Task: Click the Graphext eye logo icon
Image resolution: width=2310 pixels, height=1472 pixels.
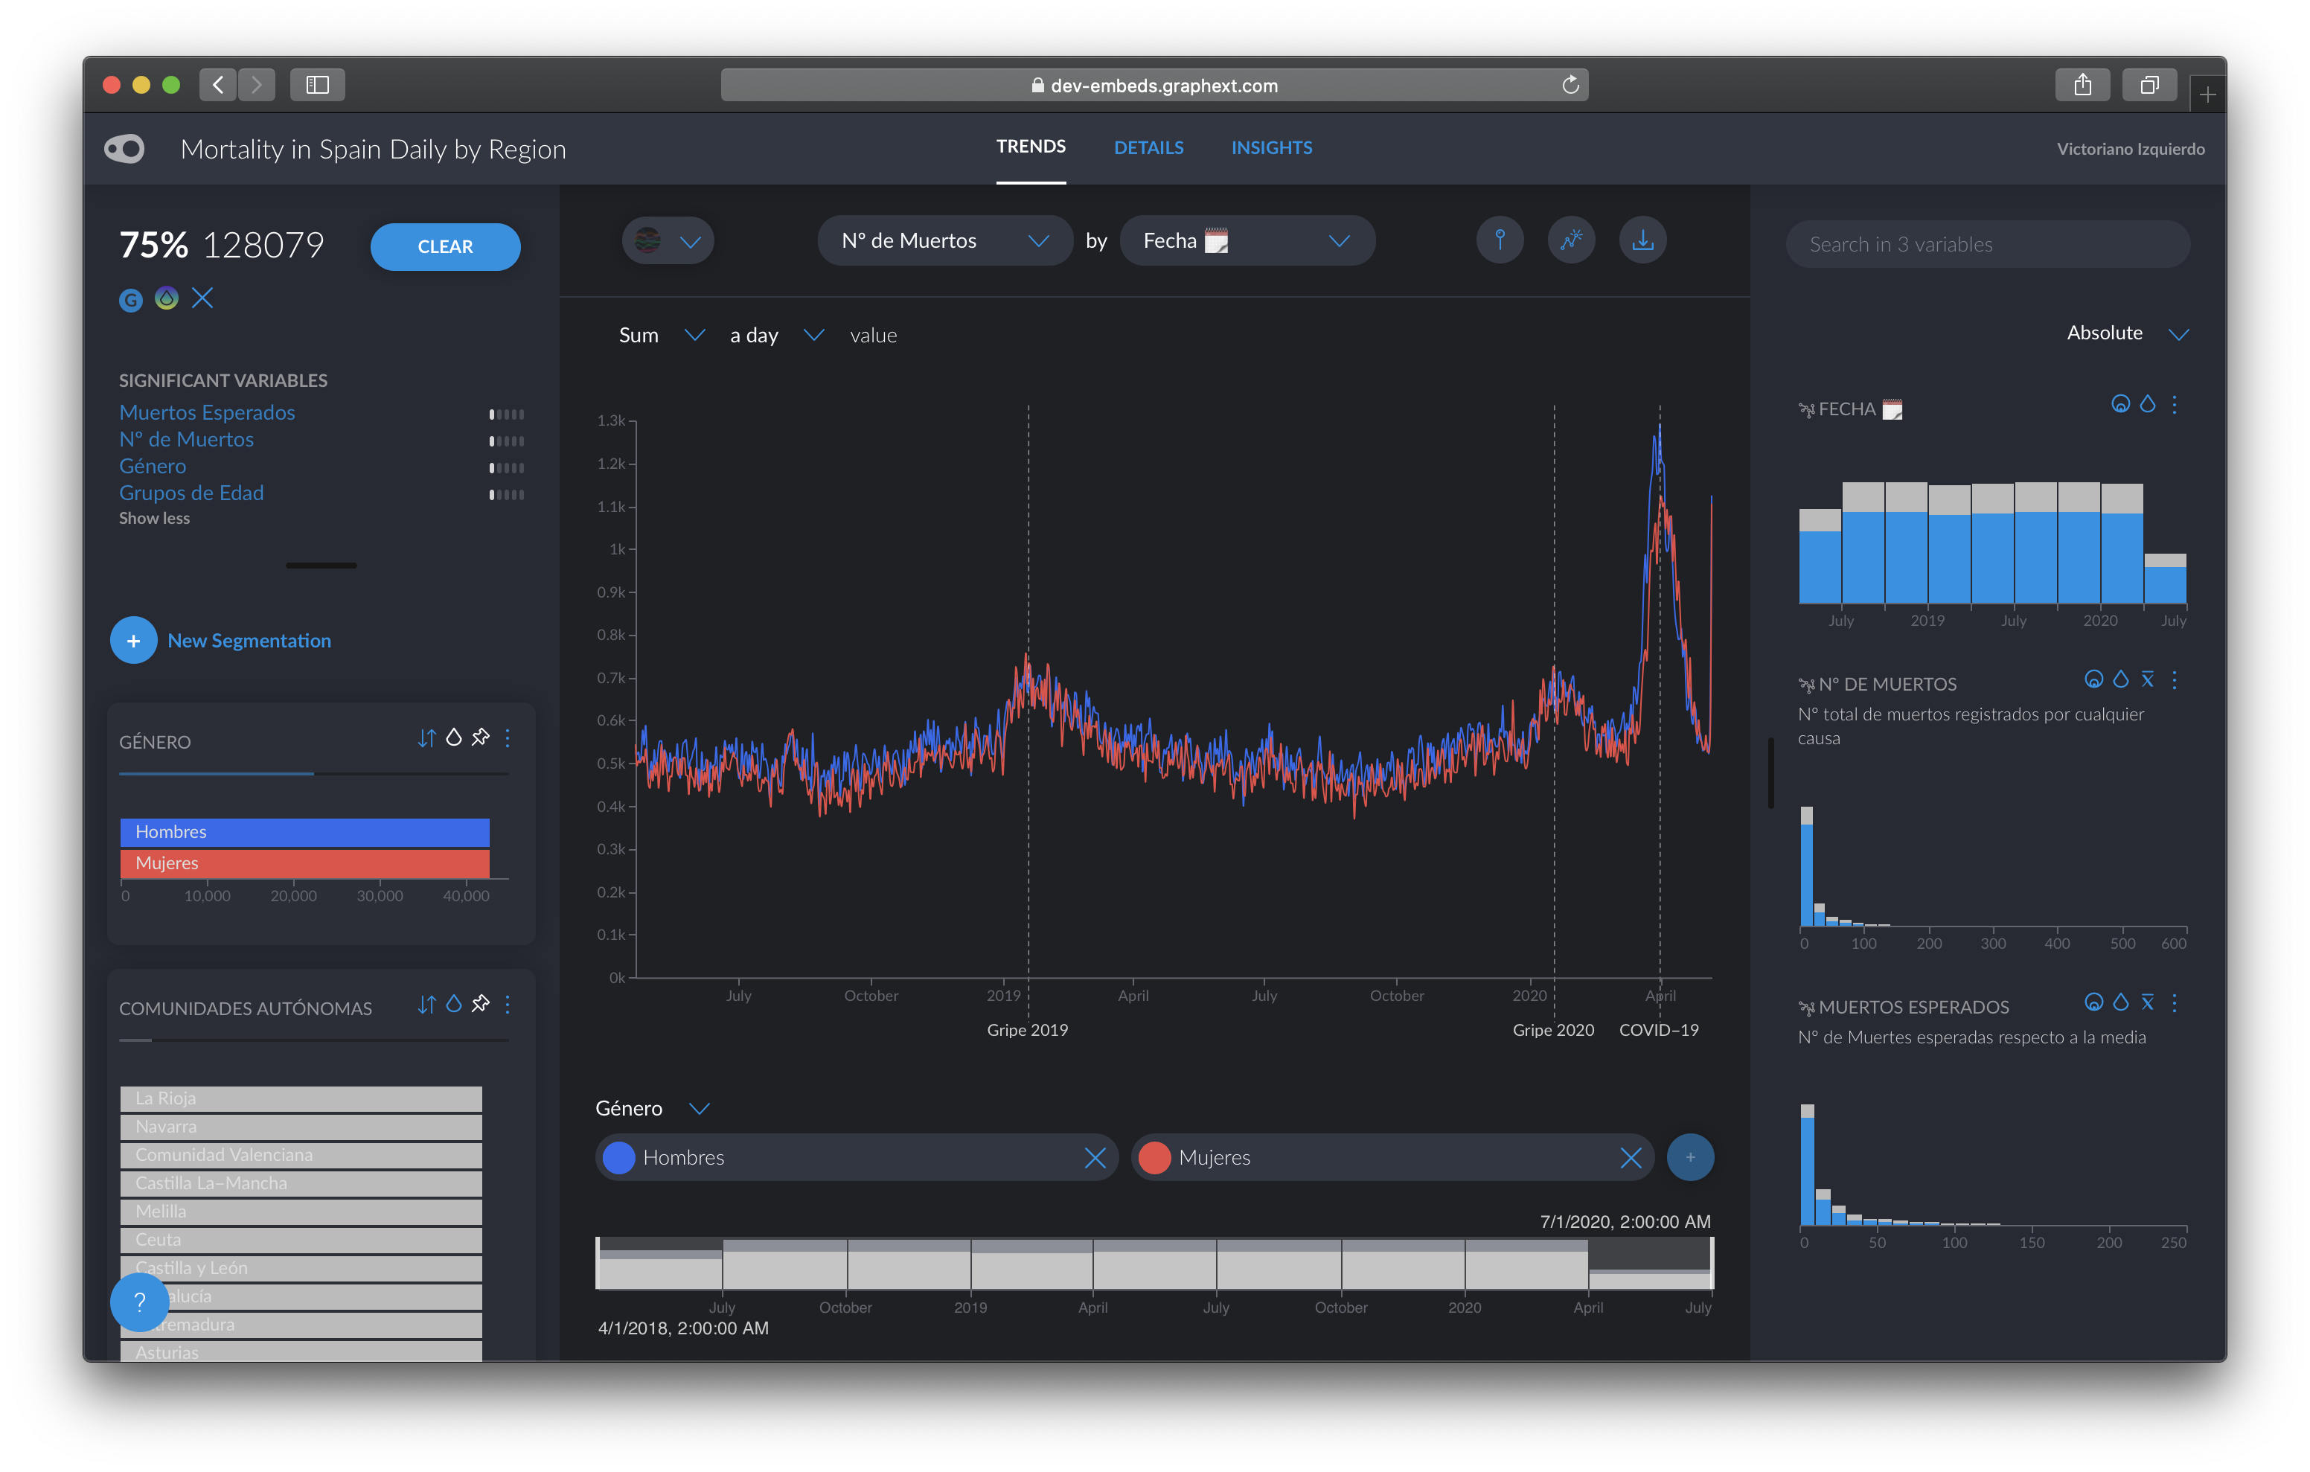Action: click(125, 149)
